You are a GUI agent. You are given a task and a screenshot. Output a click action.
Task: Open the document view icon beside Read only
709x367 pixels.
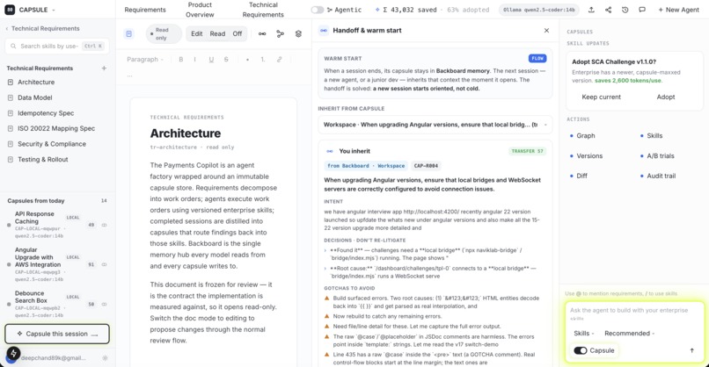pos(129,34)
